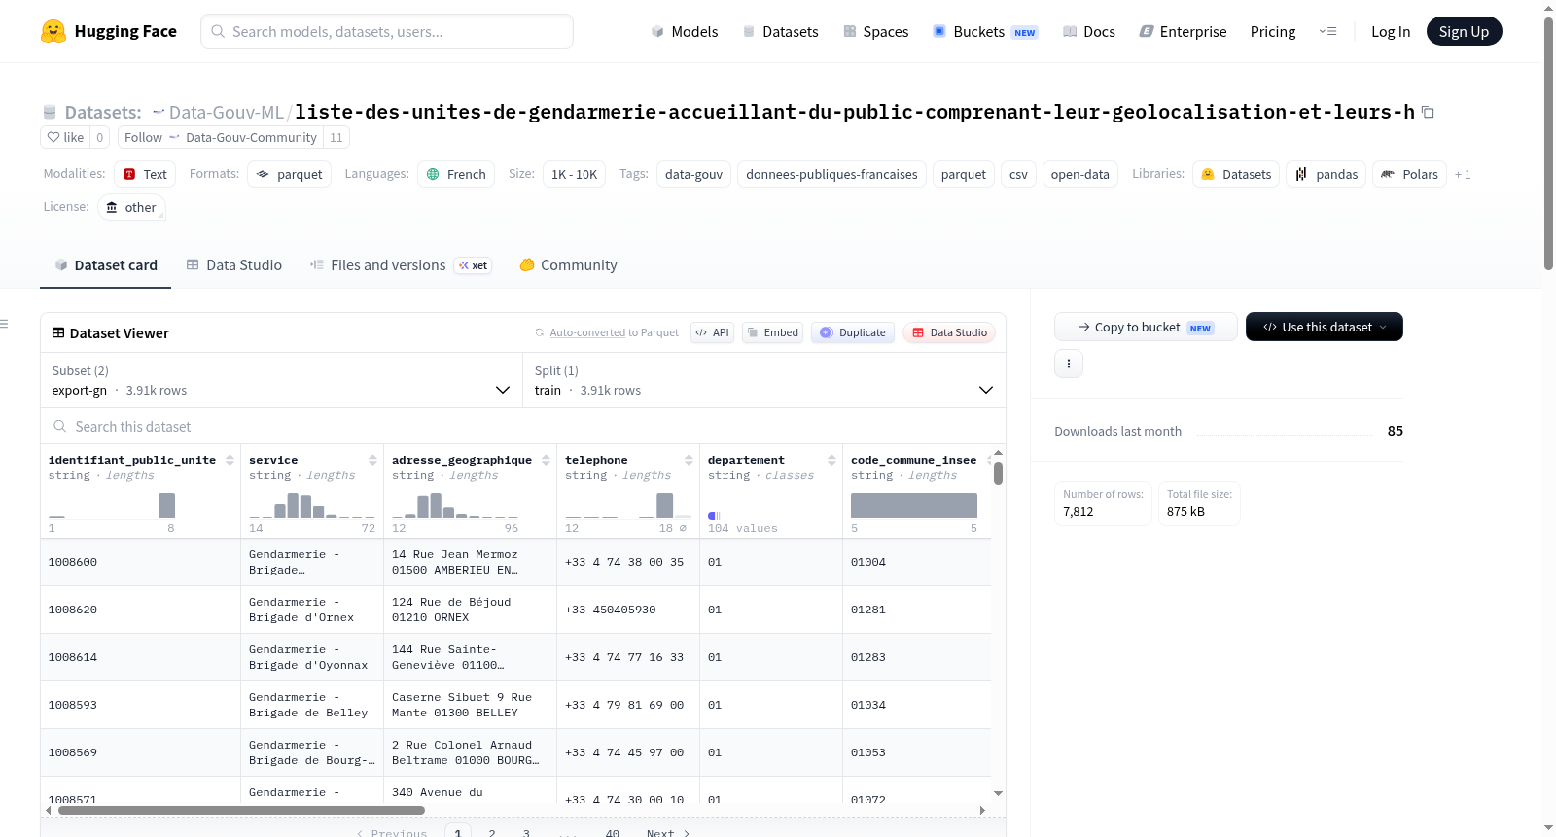Expand the Subset export-gn dropdown

click(282, 380)
